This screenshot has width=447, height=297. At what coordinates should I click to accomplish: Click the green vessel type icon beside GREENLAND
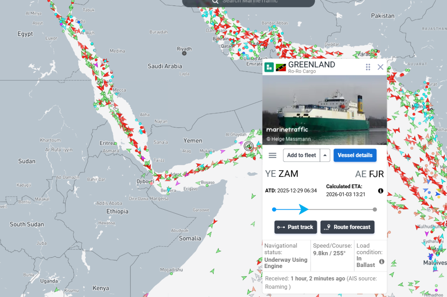[269, 67]
